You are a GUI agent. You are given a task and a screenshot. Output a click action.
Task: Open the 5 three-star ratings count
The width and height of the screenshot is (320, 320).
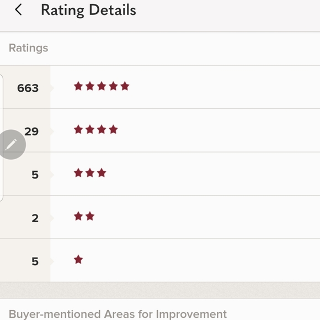[x=35, y=175]
